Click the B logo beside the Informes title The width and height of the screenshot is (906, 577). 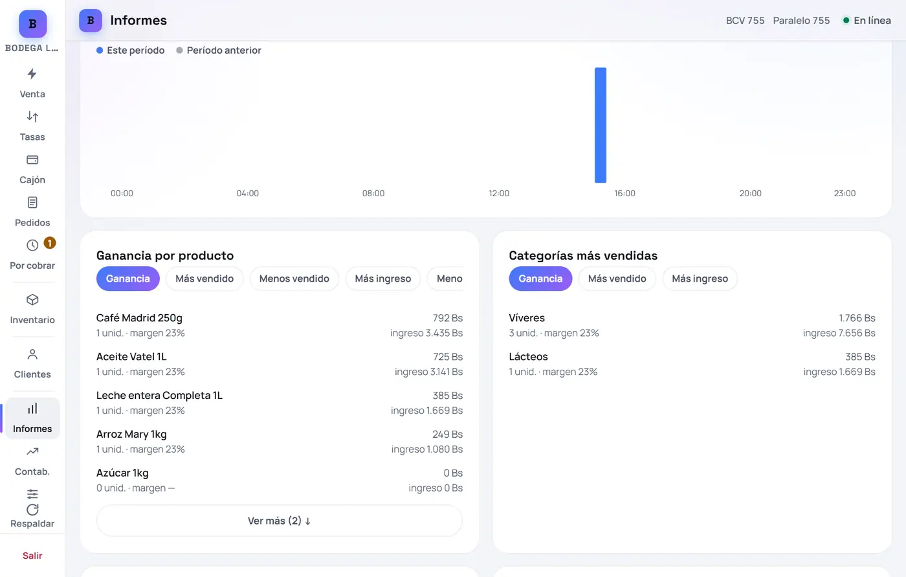point(91,21)
